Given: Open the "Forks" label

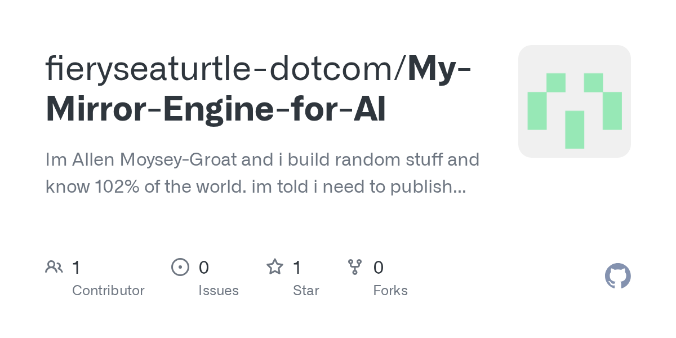Looking at the screenshot, I should 390,291.
